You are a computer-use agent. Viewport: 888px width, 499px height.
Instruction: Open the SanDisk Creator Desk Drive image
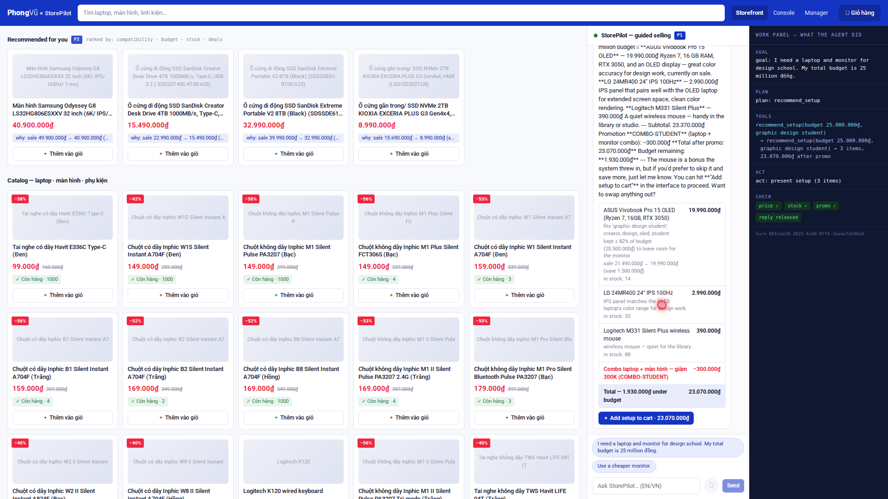178,76
